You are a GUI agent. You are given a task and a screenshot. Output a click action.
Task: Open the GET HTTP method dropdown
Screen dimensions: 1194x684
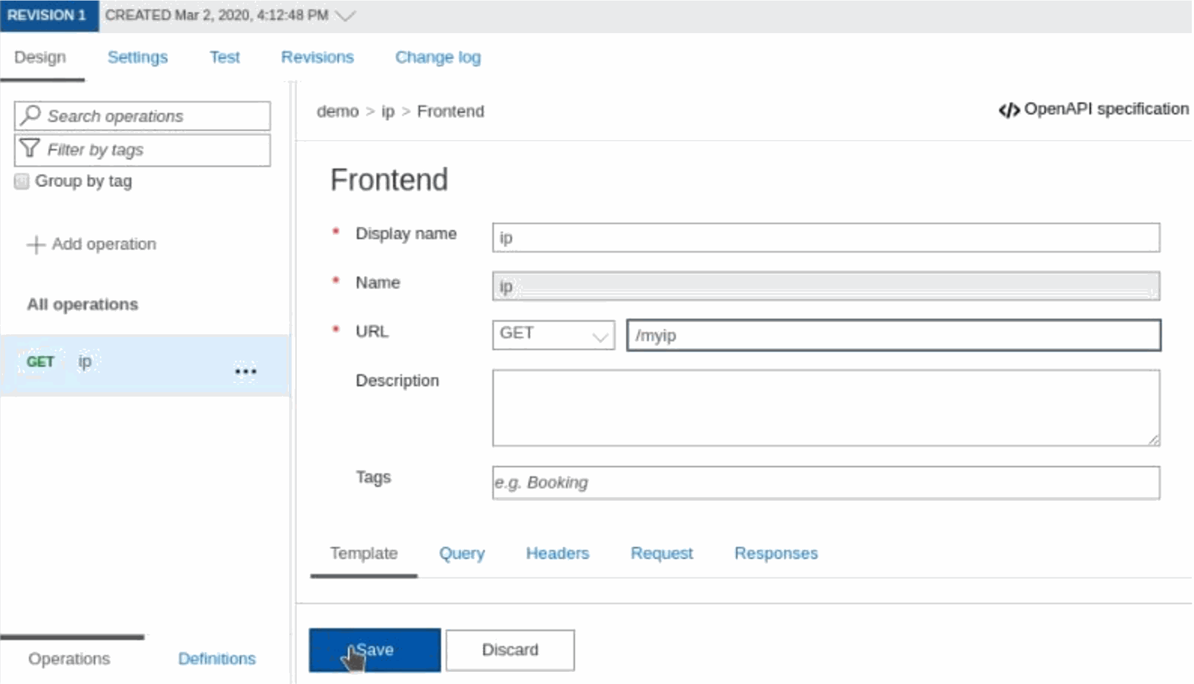[x=553, y=335]
